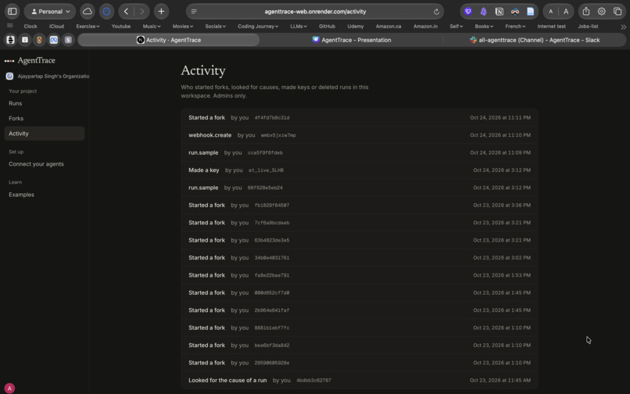Click the Obsidian purple gem extension icon

click(483, 11)
